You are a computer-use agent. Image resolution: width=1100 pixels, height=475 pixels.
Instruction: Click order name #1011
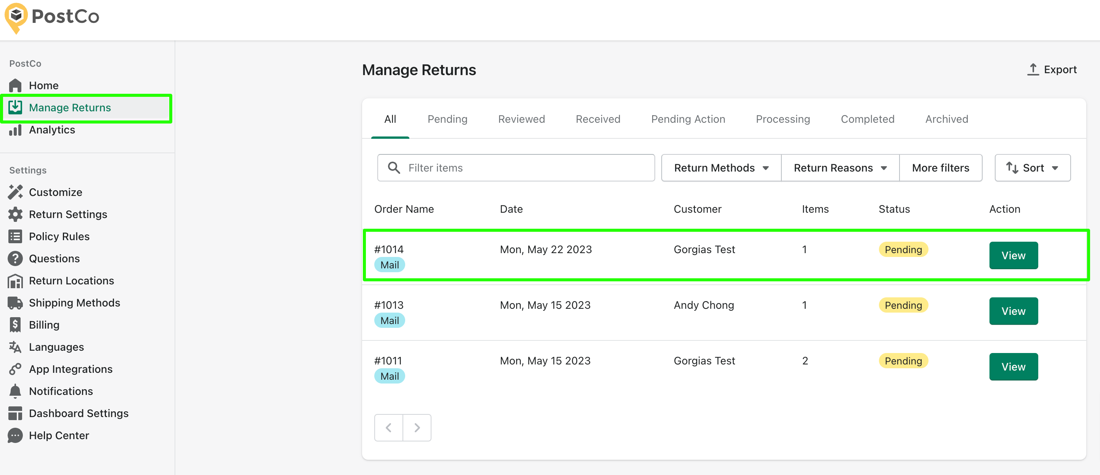tap(388, 361)
